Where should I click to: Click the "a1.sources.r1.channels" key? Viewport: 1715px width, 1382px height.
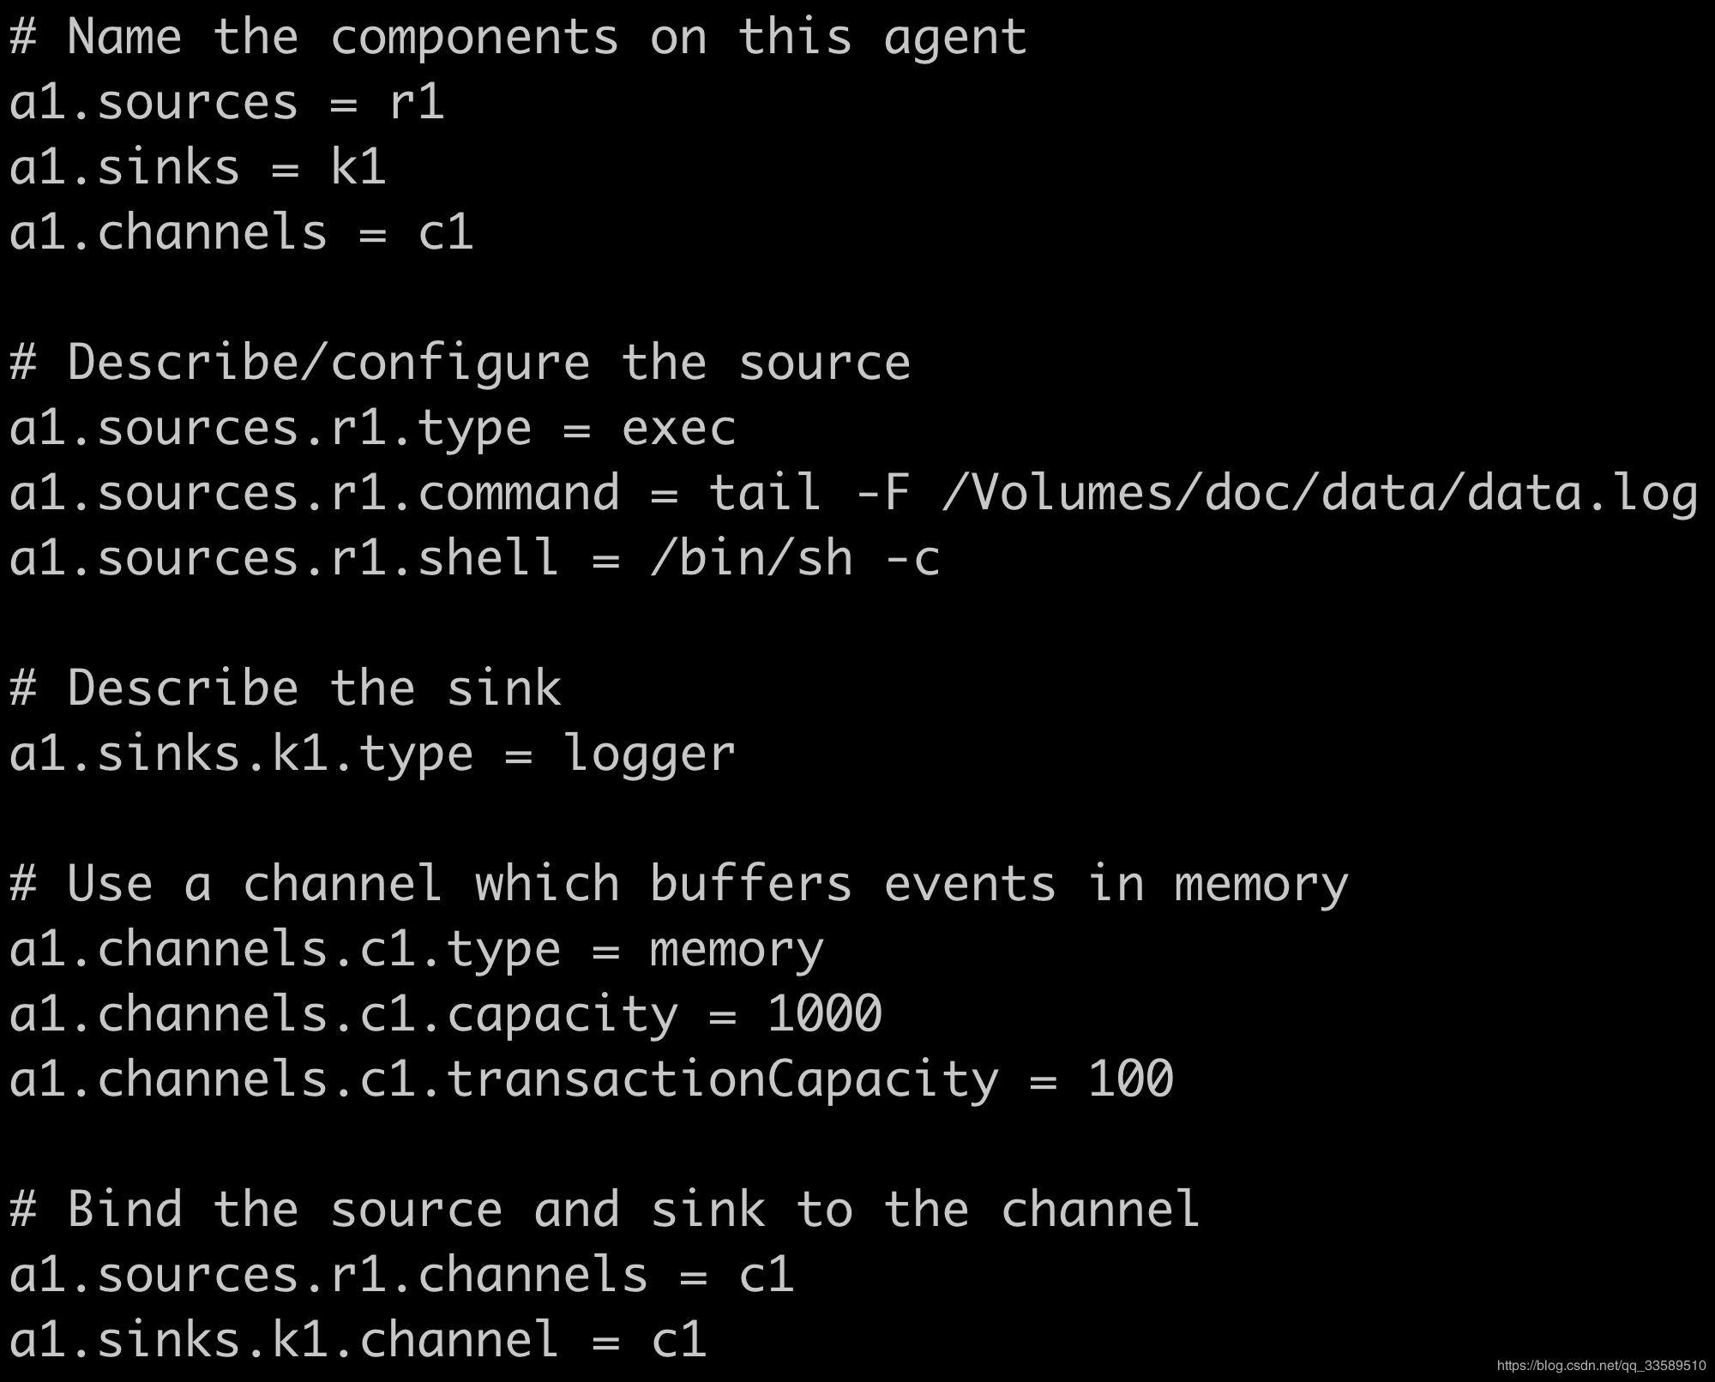tap(328, 1275)
